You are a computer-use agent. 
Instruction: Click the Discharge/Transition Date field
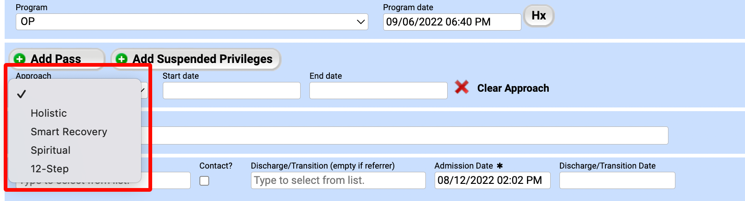(617, 180)
